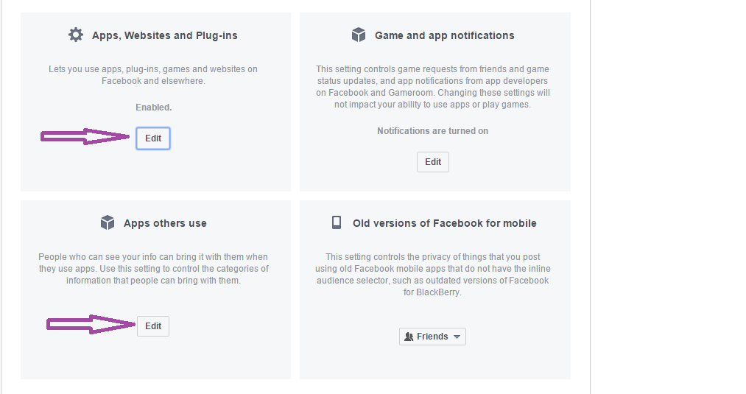
Task: Click the gear icon beside Apps, Websites and Plug-ins
Action: coord(76,35)
